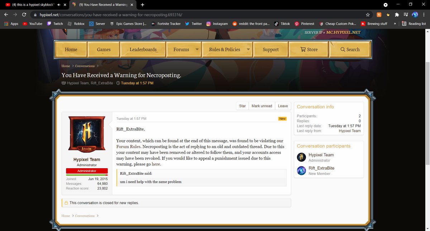Open the Pinterest bookmark
The height and width of the screenshot is (231, 430).
tap(305, 24)
